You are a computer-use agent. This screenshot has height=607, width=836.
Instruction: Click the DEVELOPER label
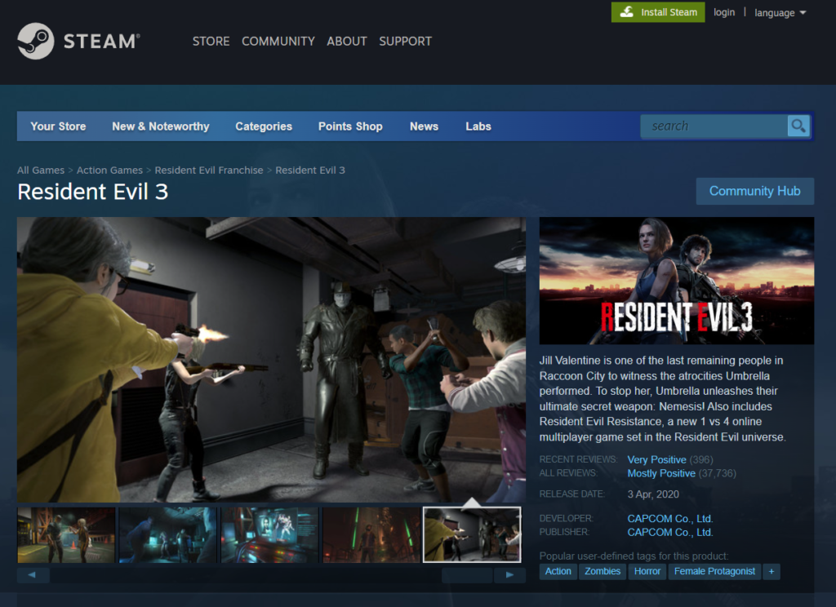click(566, 519)
